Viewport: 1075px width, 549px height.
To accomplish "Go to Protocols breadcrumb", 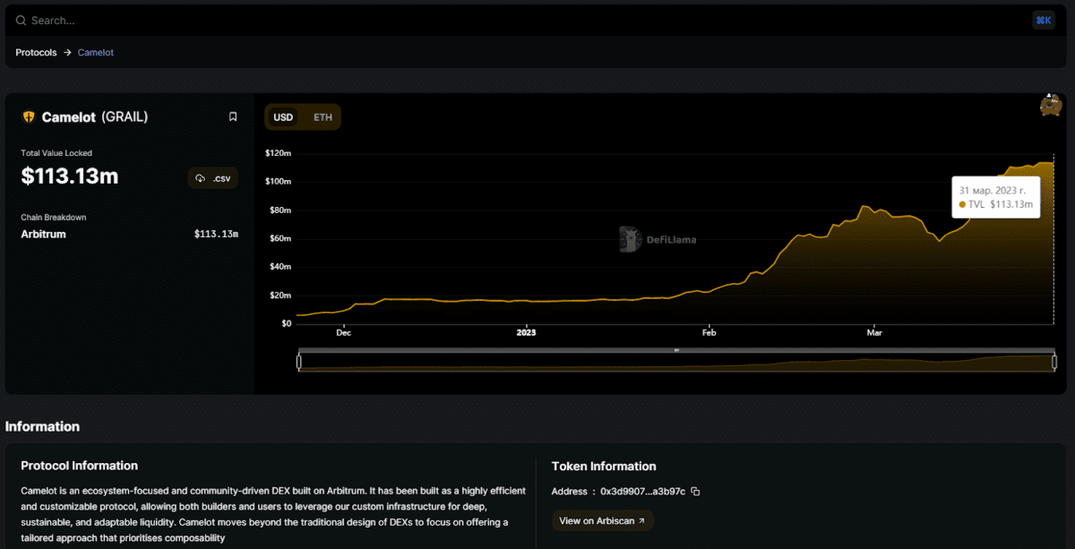I will tap(36, 53).
